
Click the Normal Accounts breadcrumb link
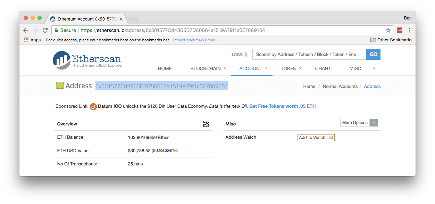(x=340, y=87)
